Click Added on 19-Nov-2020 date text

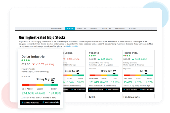point(39,98)
